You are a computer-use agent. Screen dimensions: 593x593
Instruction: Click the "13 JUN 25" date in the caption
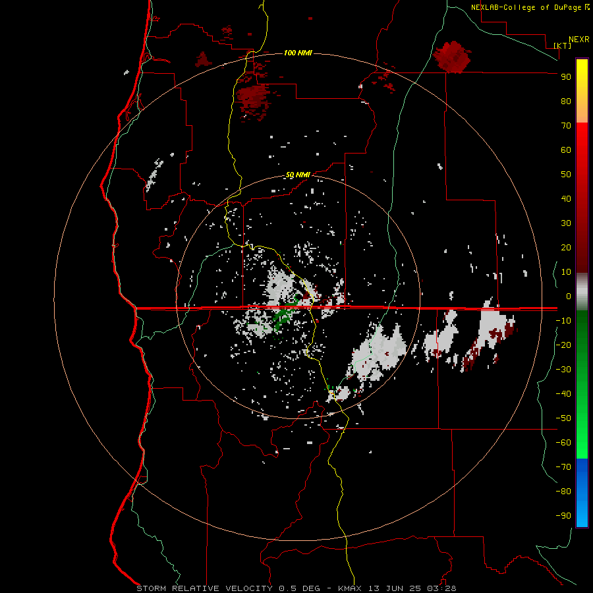coord(395,588)
